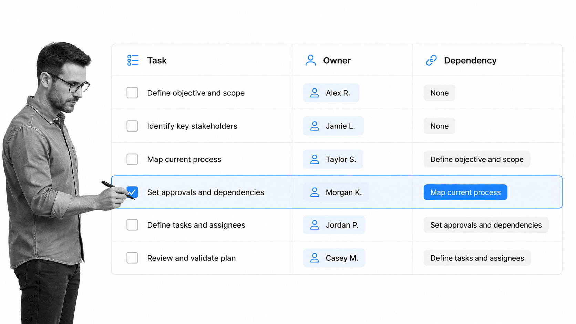
Task: Open the Jamie L. owner chip
Action: coord(333,126)
